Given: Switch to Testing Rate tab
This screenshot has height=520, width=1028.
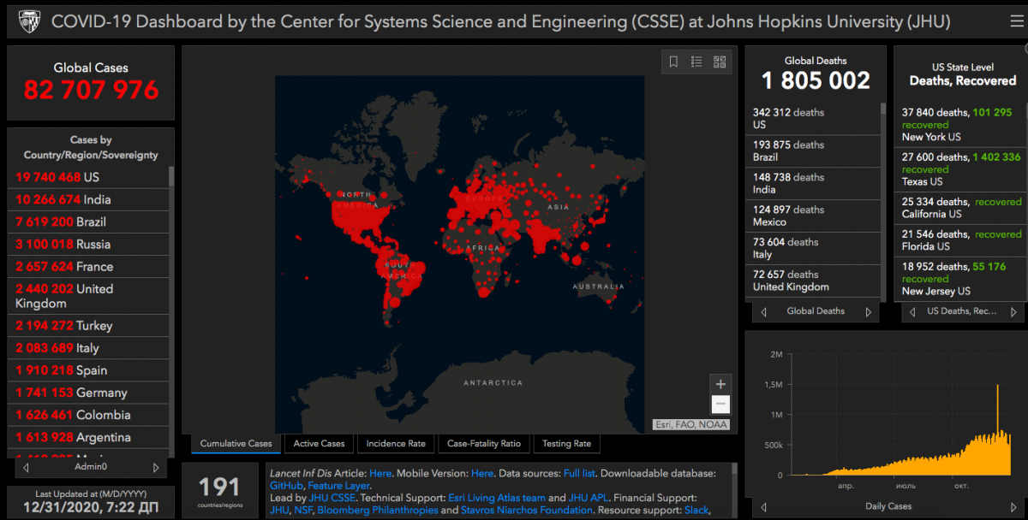Looking at the screenshot, I should pos(566,443).
